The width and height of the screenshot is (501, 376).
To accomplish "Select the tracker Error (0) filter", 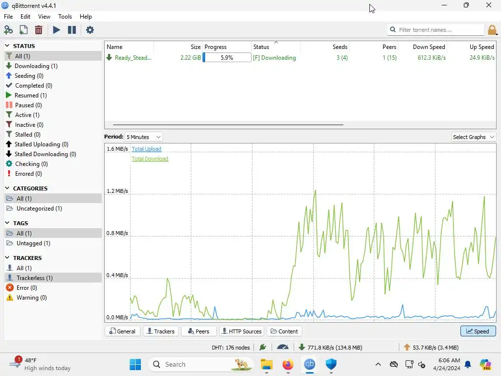I will (53, 288).
